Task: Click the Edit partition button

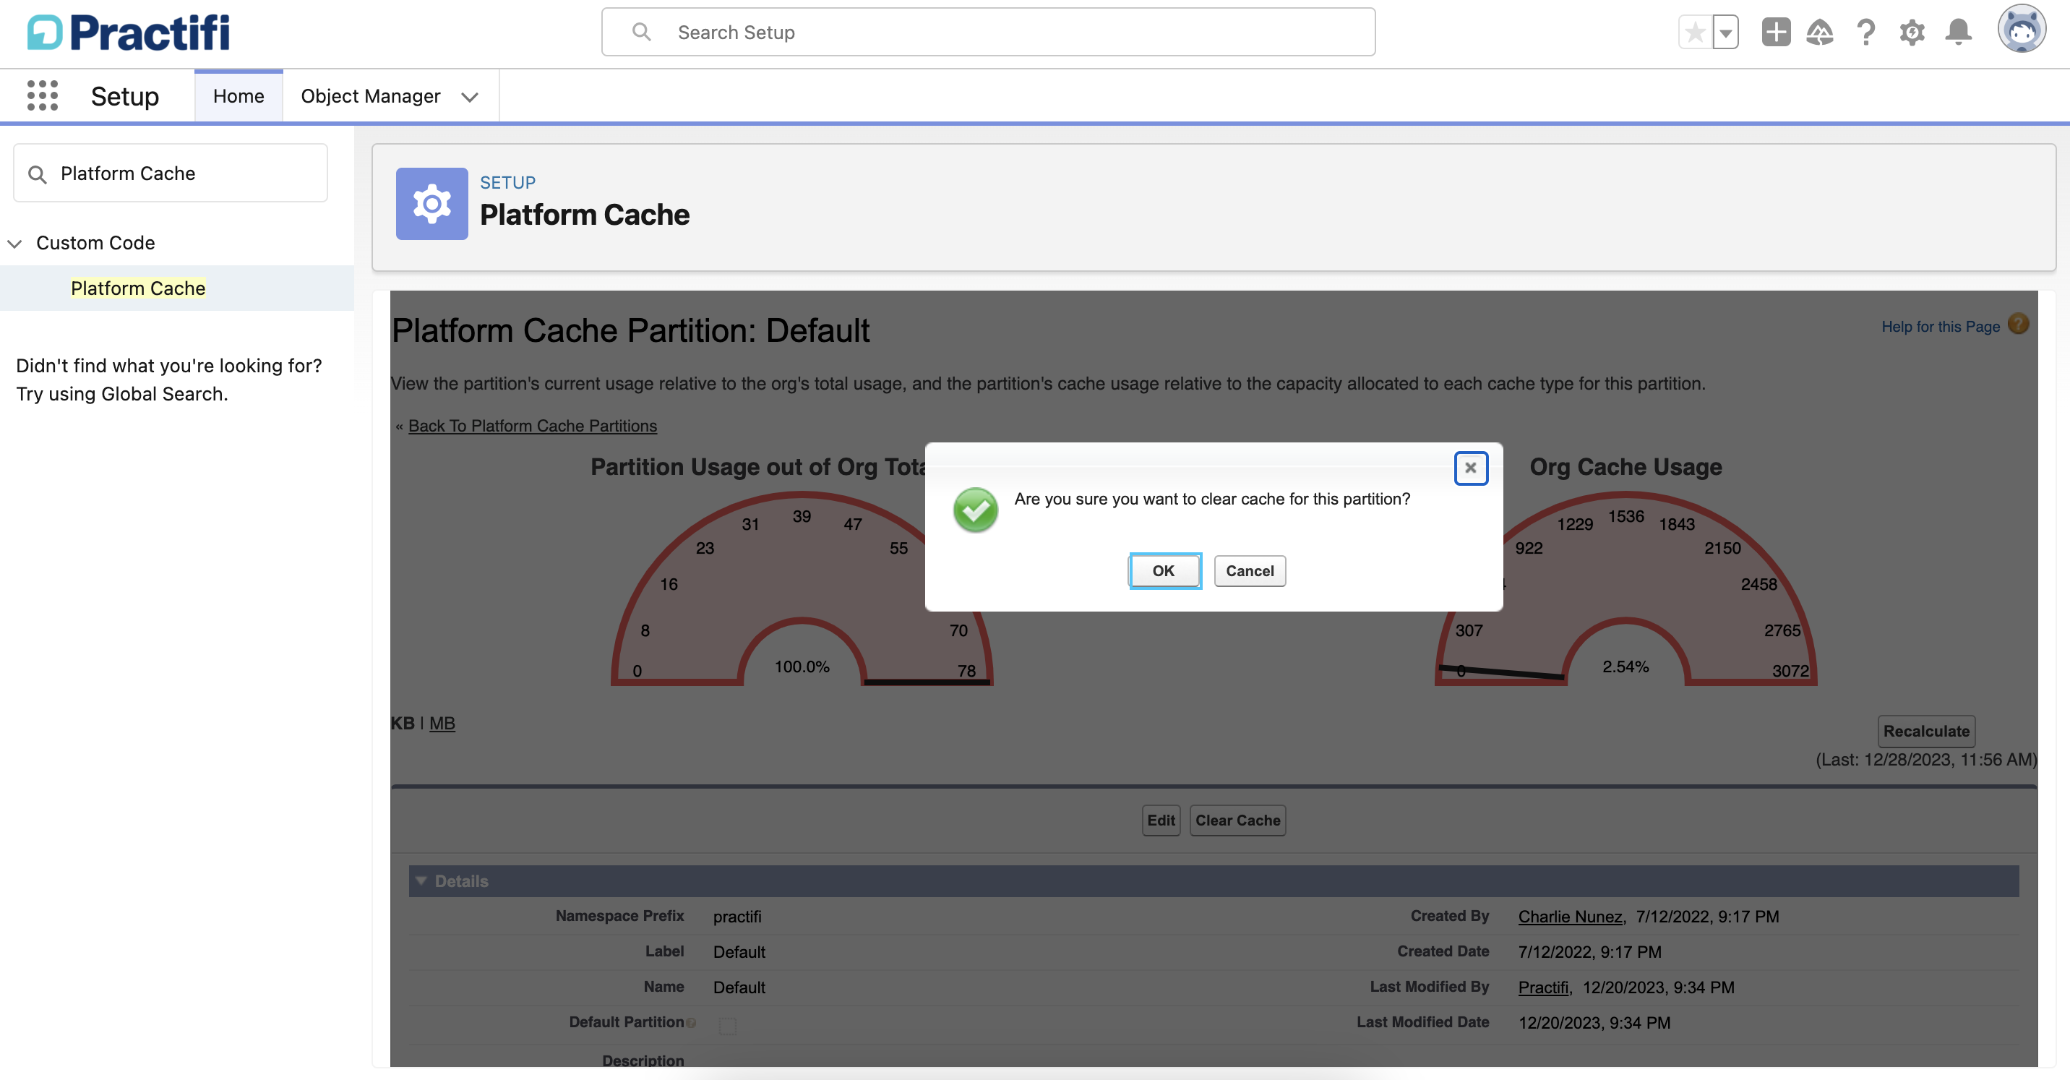Action: click(1160, 820)
